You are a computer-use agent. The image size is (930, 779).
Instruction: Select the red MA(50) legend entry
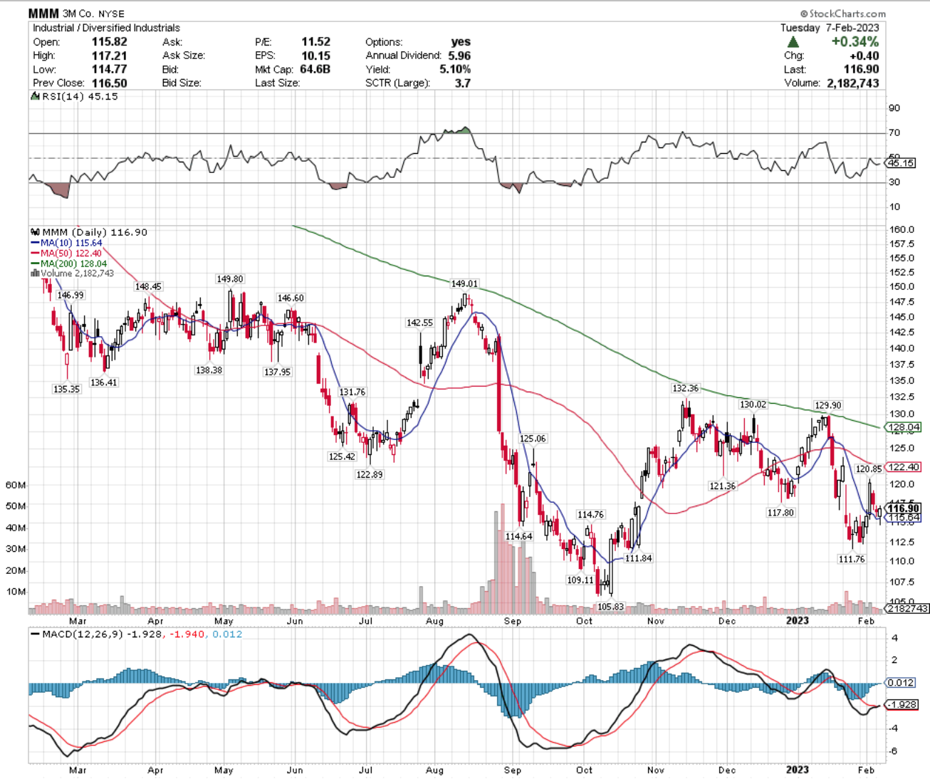[x=66, y=253]
